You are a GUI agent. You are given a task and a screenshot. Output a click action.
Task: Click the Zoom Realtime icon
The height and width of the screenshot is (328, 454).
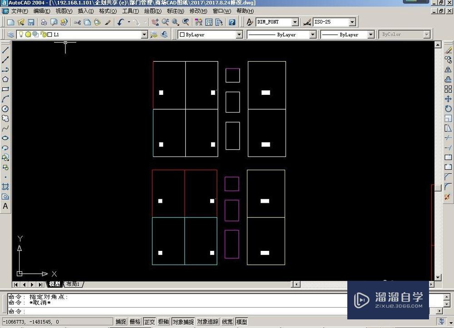pos(165,22)
